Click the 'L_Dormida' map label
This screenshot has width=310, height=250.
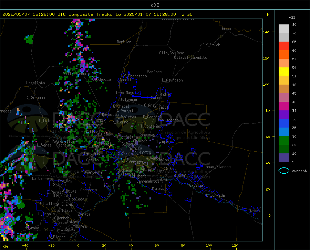(215, 195)
